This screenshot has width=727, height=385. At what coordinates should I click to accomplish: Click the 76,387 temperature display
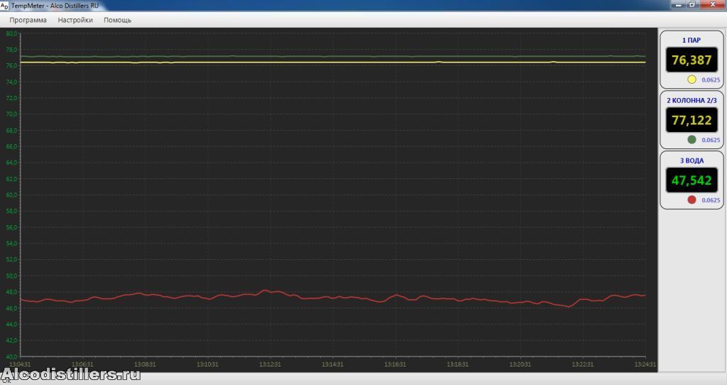[691, 60]
